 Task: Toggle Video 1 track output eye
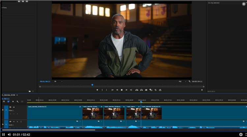pyautogui.click(x=14, y=107)
